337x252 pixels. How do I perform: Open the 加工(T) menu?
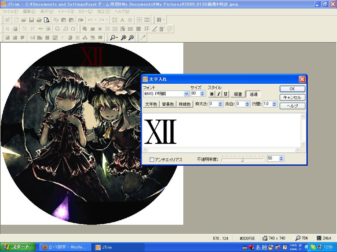104,11
